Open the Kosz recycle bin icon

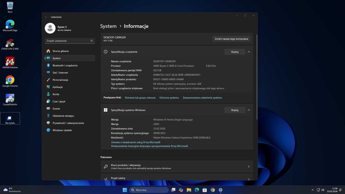10,6
